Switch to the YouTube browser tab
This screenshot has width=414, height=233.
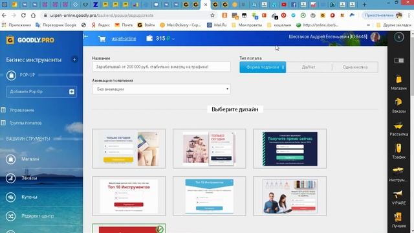coord(284,5)
